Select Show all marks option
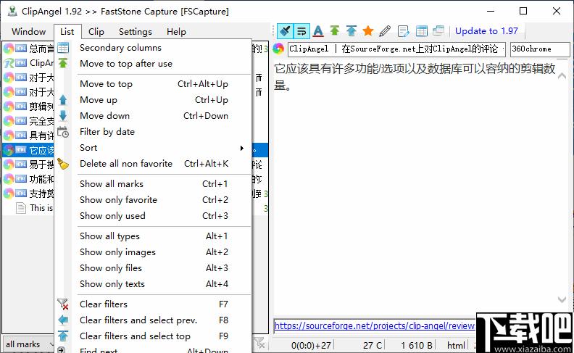This screenshot has width=574, height=353. [x=153, y=184]
